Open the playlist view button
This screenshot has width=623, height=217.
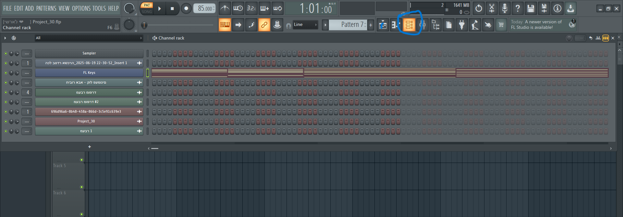click(x=383, y=25)
